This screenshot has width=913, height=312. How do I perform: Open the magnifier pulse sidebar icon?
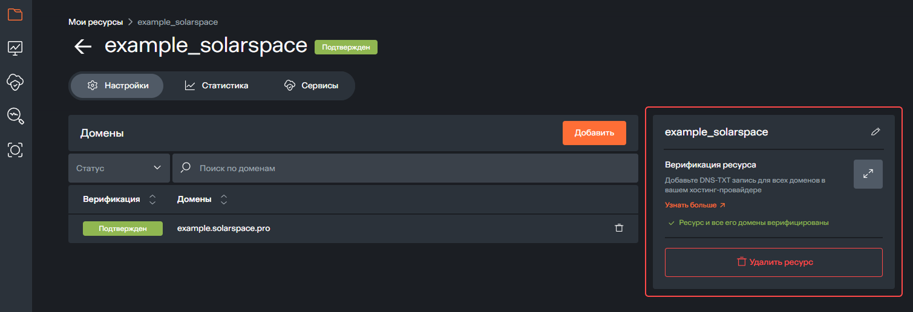pos(15,115)
